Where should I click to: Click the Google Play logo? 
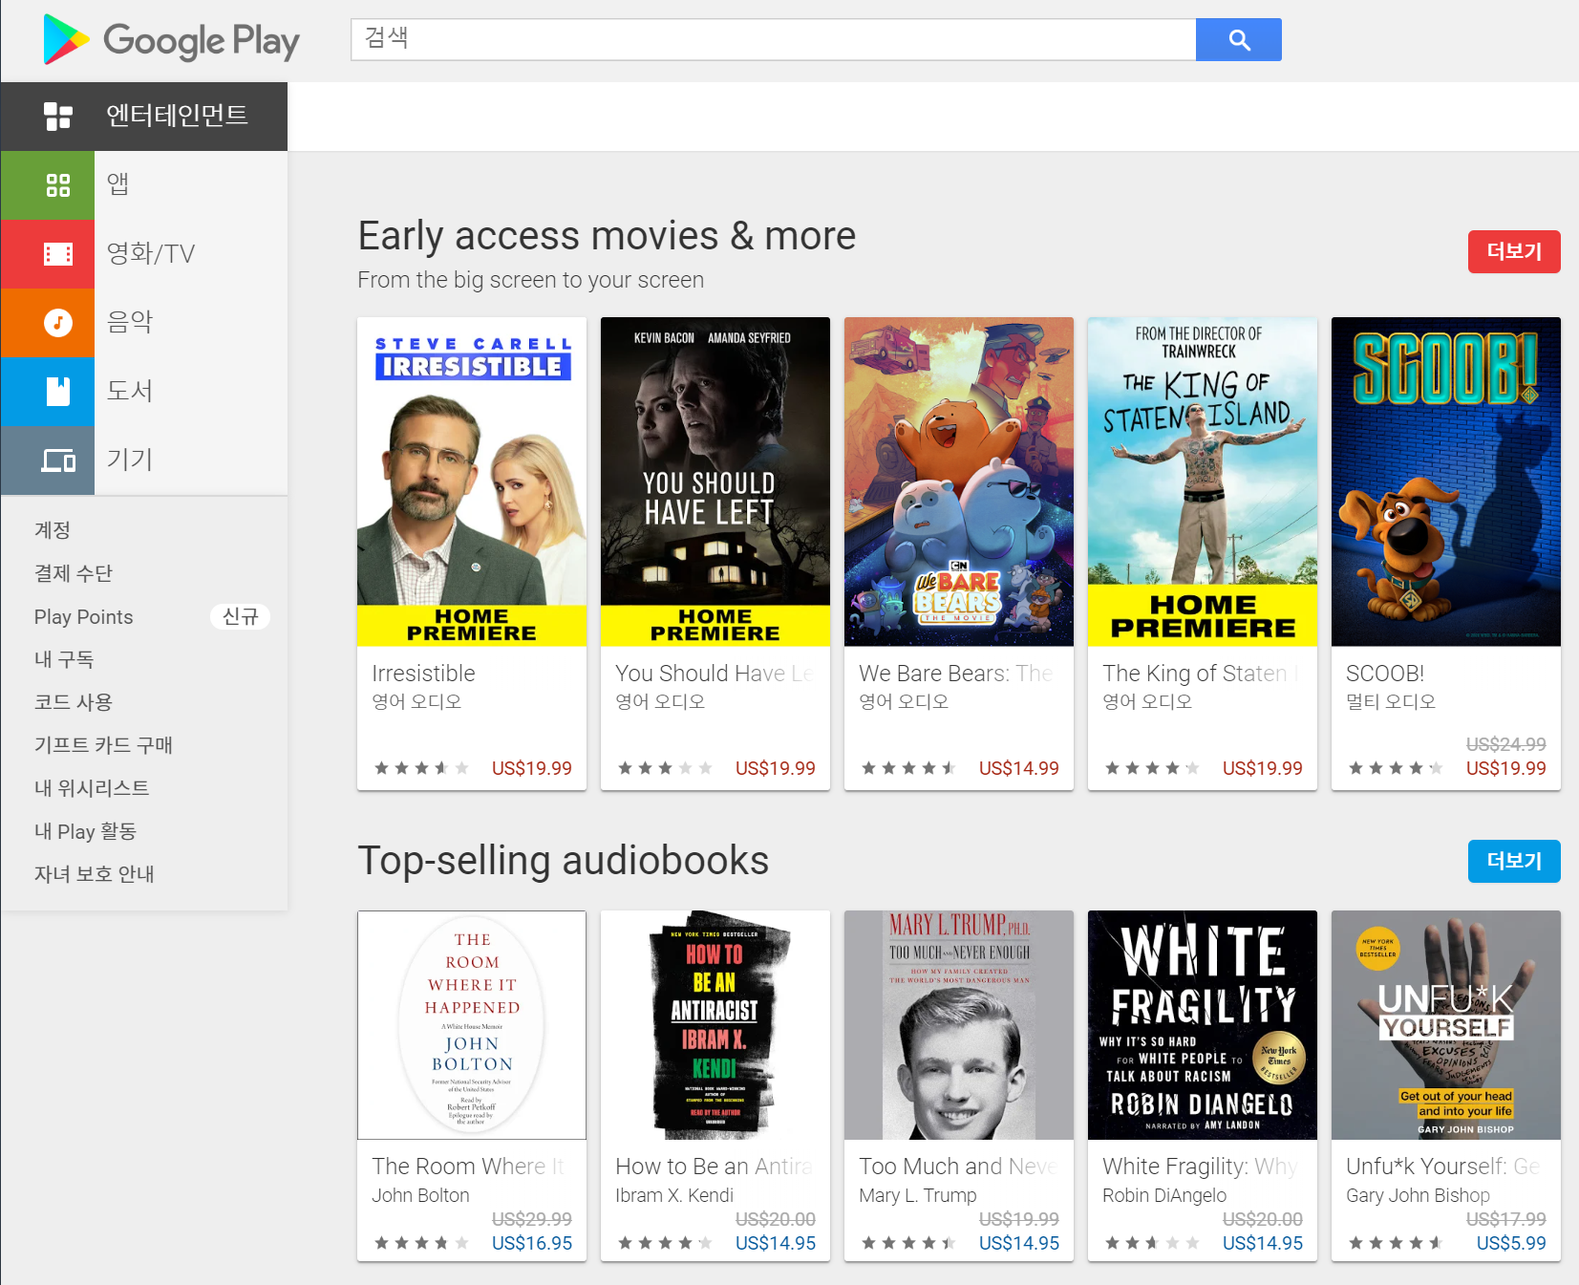pyautogui.click(x=171, y=40)
